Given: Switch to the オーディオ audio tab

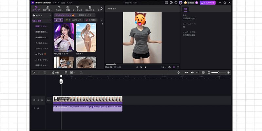Looking at the screenshot, I should pos(78,9).
